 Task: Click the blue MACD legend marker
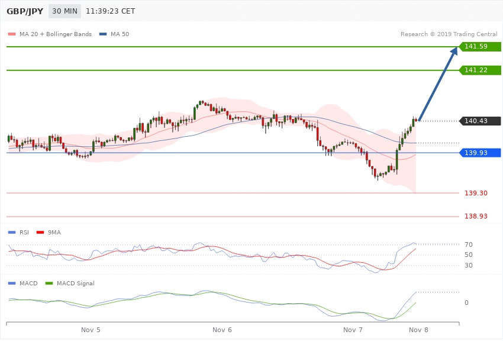pyautogui.click(x=12, y=283)
